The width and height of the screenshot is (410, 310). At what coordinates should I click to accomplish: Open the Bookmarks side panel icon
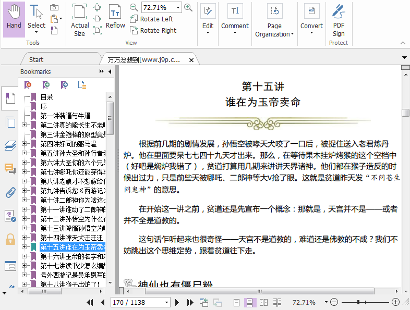pyautogui.click(x=10, y=98)
